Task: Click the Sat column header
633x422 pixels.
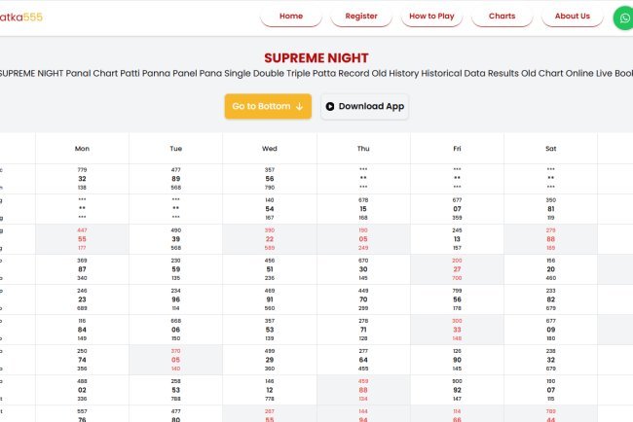Action: (550, 148)
